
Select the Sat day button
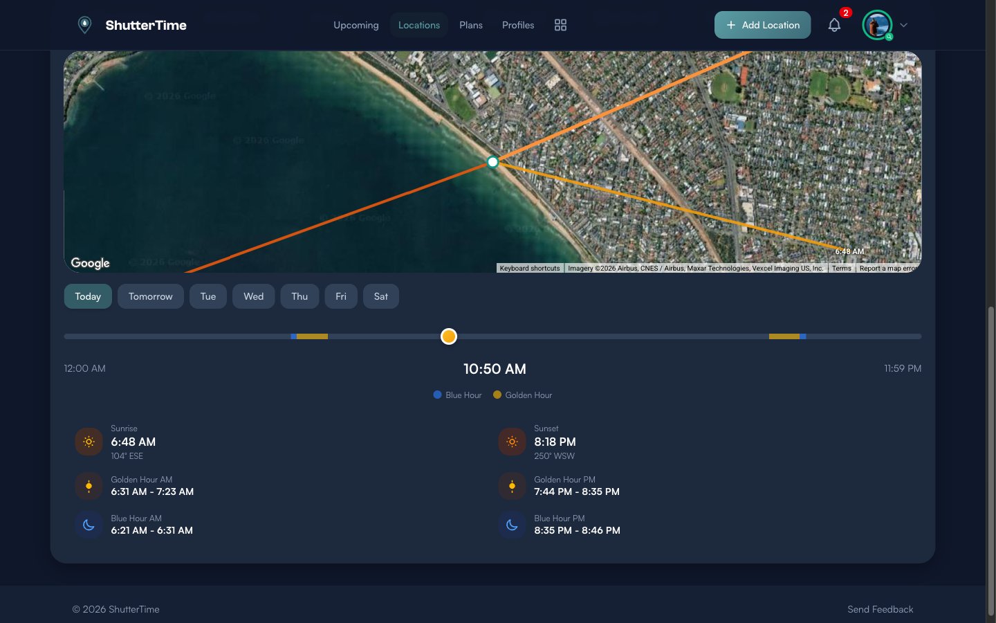(381, 296)
